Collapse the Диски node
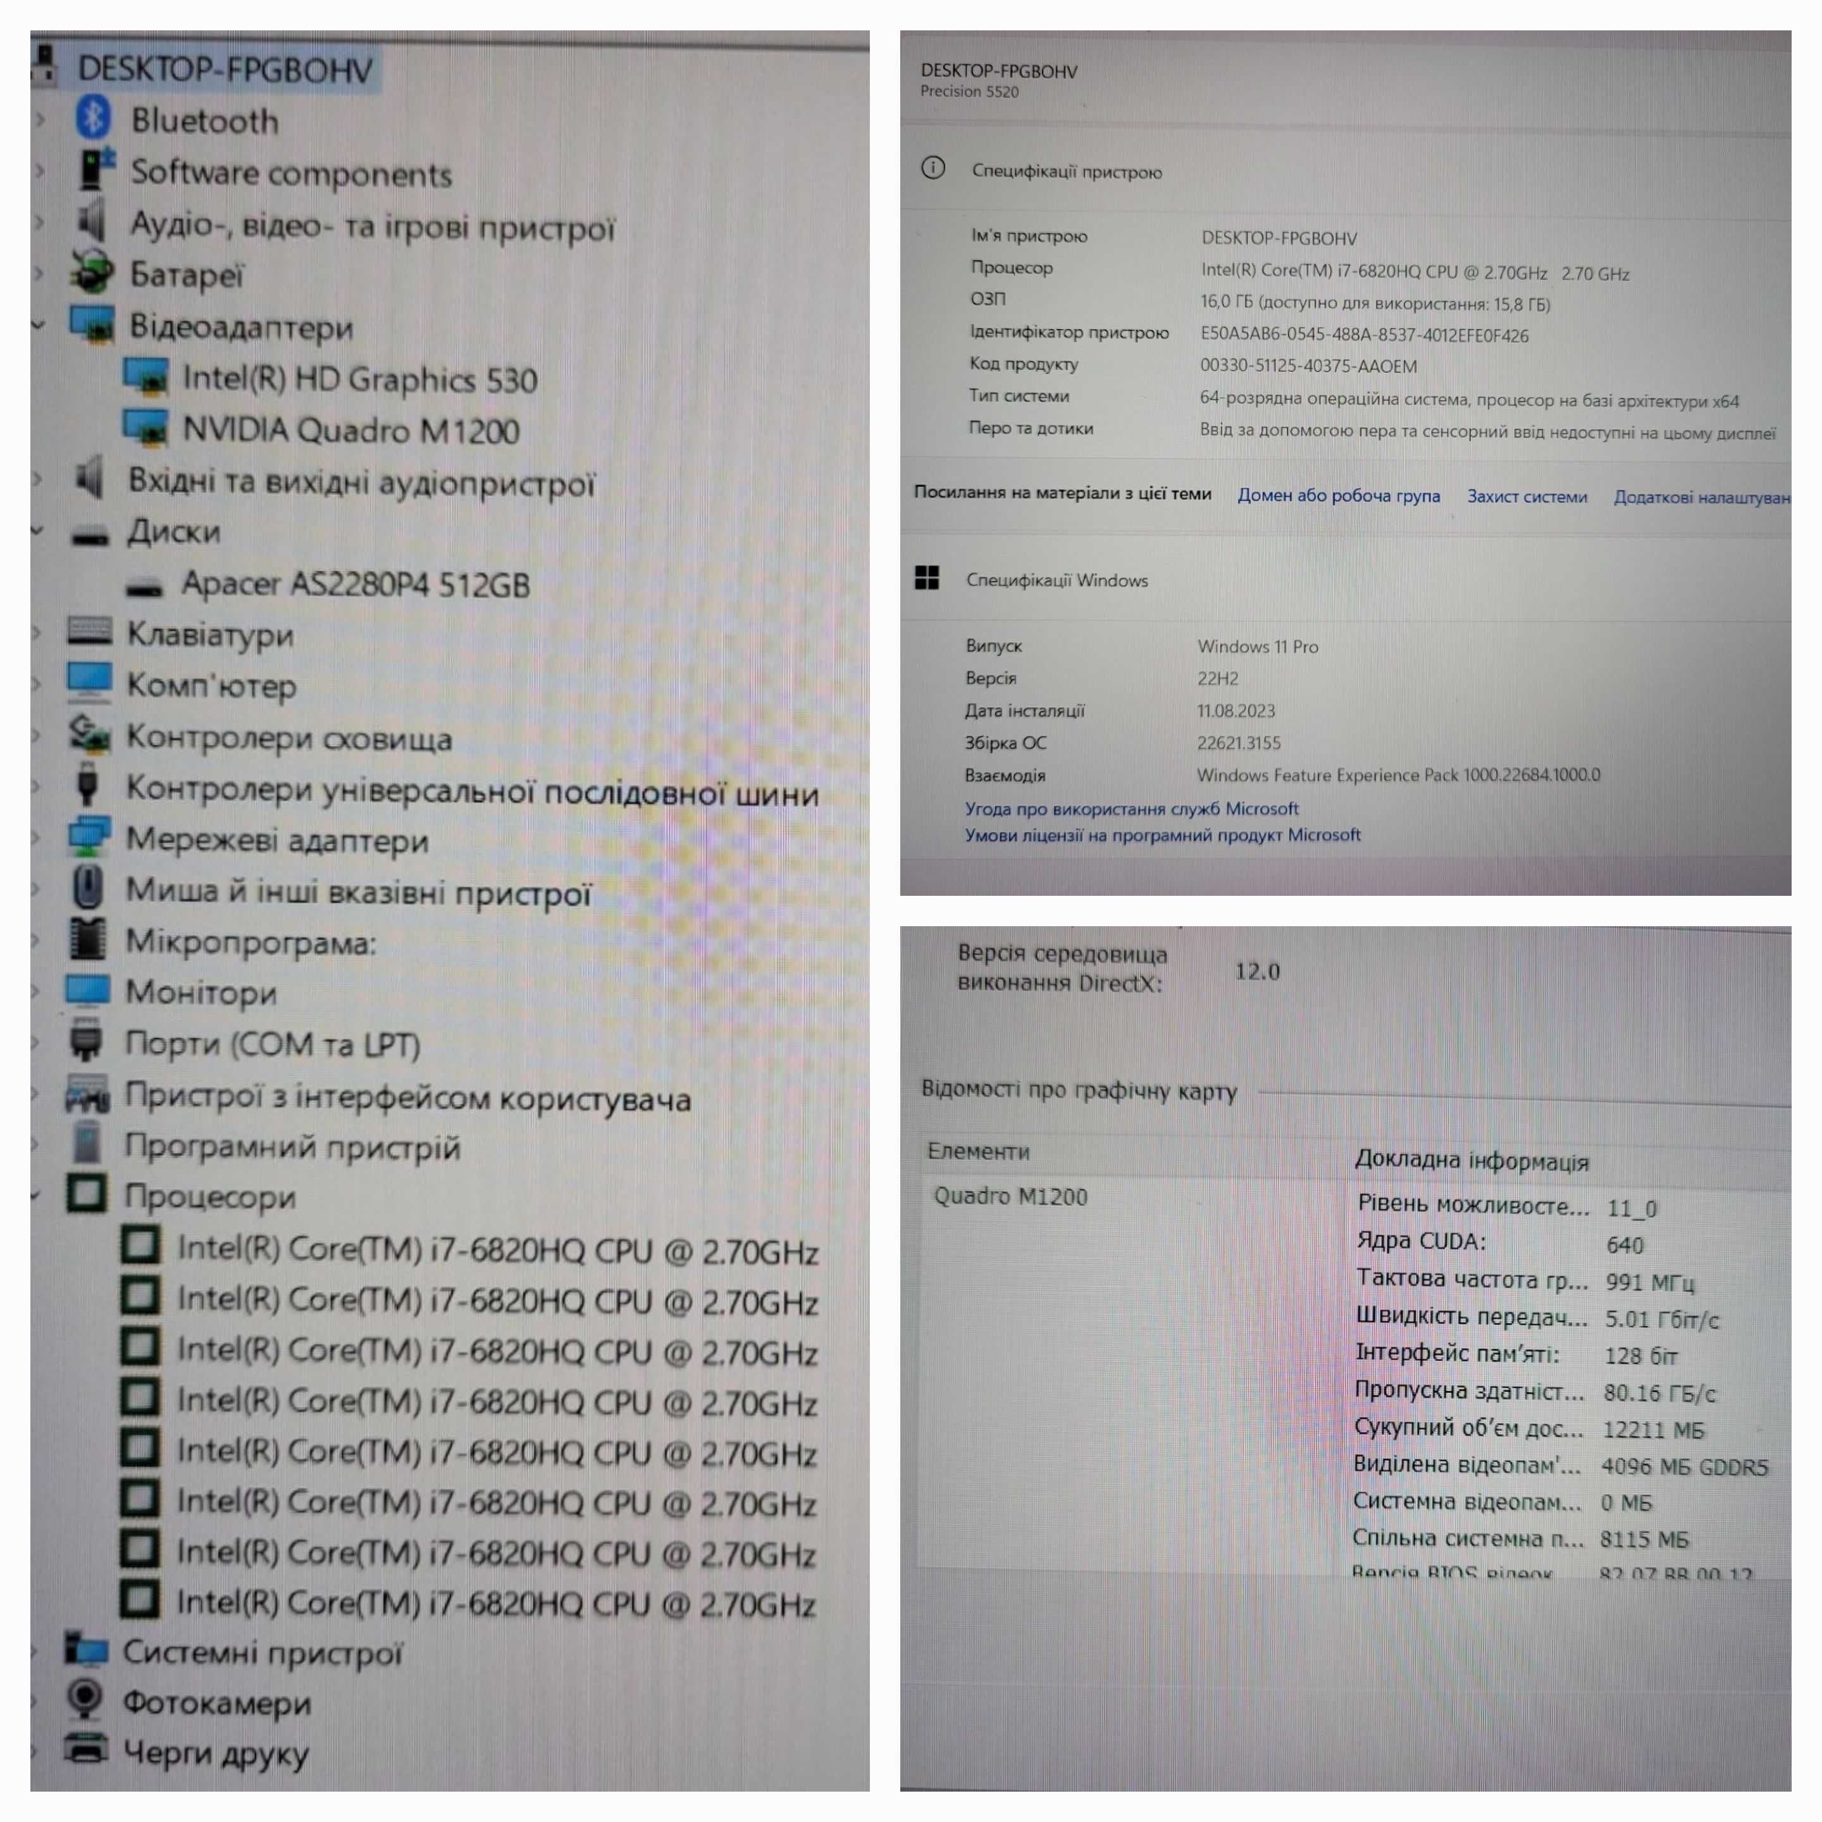The image size is (1822, 1822). tap(38, 531)
